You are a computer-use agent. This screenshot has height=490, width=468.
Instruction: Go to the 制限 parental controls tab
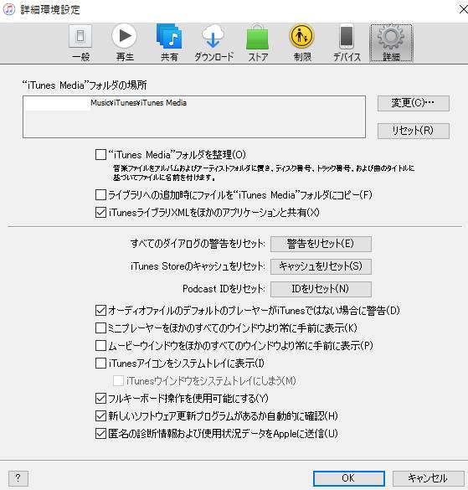302,43
